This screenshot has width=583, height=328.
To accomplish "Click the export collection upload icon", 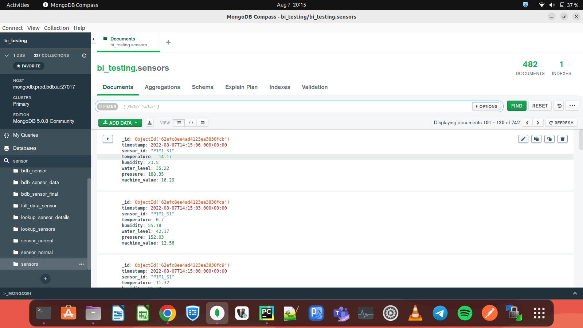I will tap(150, 123).
